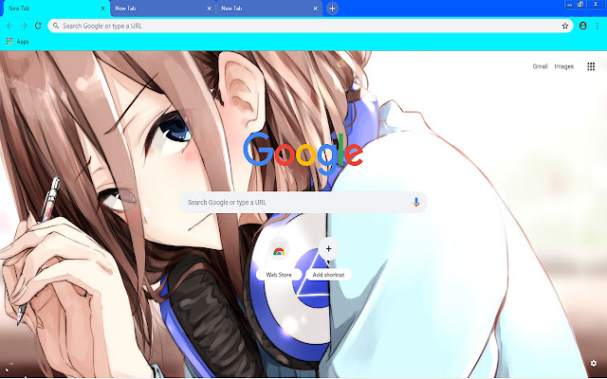The width and height of the screenshot is (607, 379).
Task: Open the profile avatar icon
Action: coord(582,26)
